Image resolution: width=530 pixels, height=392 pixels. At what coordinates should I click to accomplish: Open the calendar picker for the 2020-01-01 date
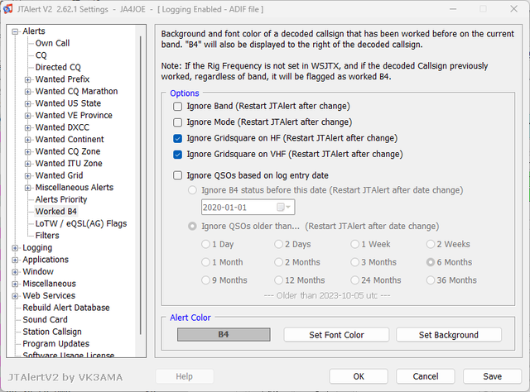click(283, 207)
